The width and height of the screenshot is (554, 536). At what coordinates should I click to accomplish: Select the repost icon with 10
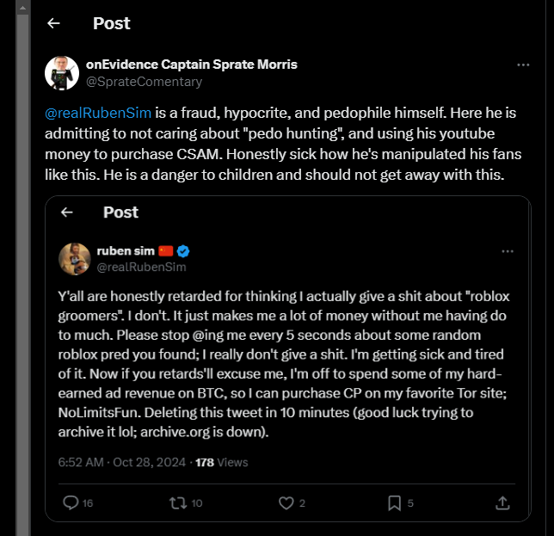[x=178, y=502]
